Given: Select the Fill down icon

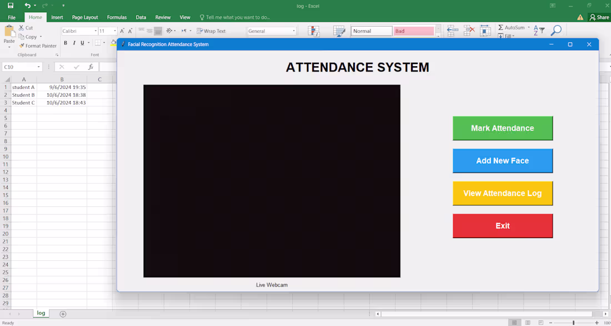Looking at the screenshot, I should coord(502,36).
